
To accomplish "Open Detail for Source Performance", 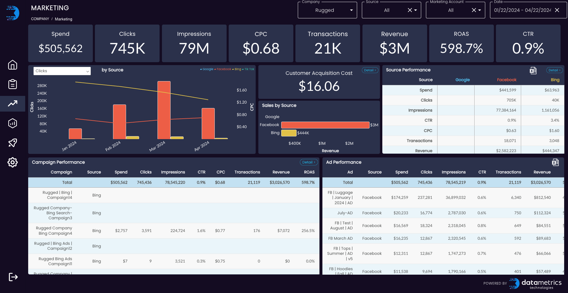I will (554, 70).
